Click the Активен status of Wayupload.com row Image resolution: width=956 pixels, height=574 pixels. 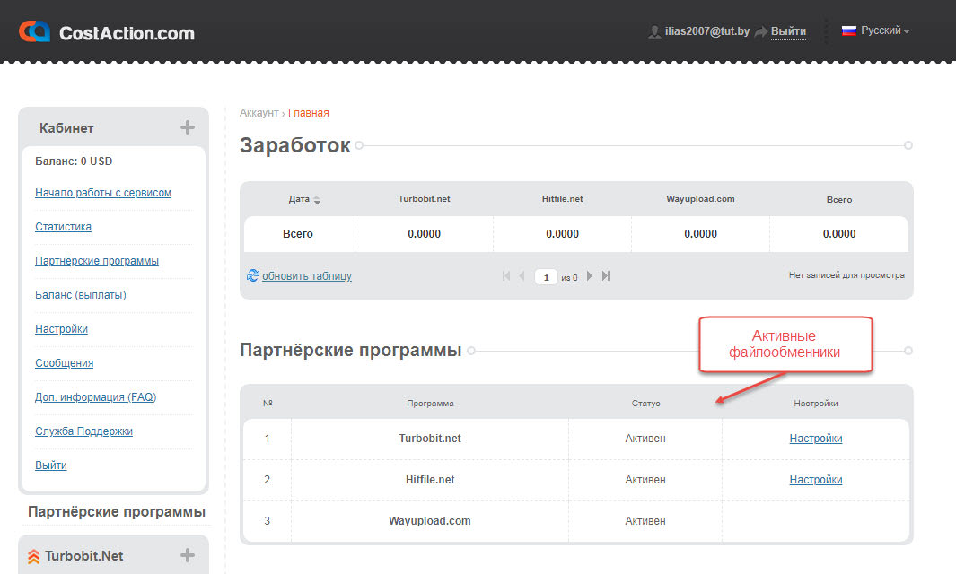point(645,521)
